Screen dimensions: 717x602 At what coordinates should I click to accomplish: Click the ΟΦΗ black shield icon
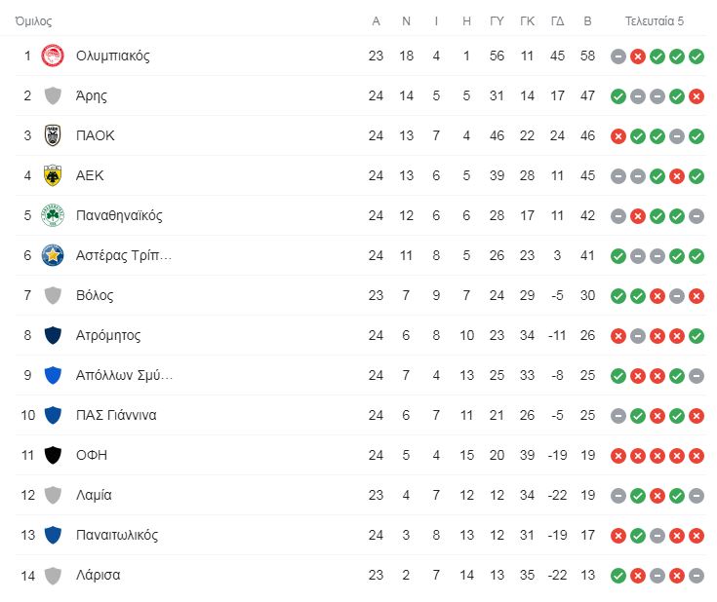53,455
